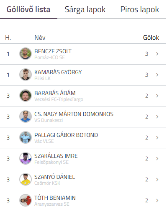Click Pallagi Gábor Botond's photo
Viewport: 167px width, 212px height.
tap(26, 137)
